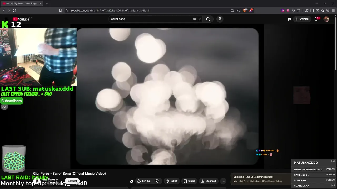Viewport: 337px width, 189px height.
Task: Bookmark this page
Action: coord(60,10)
